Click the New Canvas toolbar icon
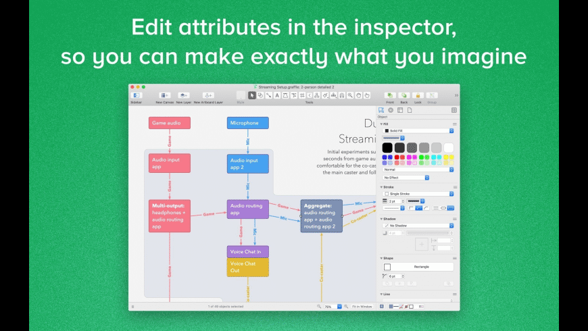The image size is (588, 331). (x=164, y=96)
